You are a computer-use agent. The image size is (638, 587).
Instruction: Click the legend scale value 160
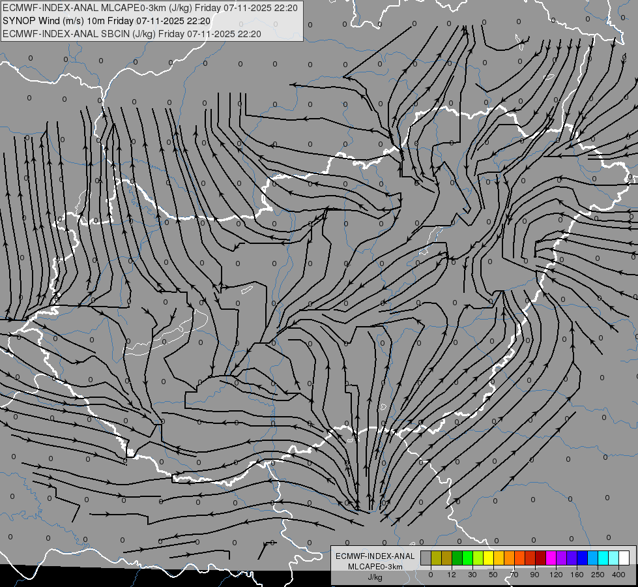pos(577,575)
